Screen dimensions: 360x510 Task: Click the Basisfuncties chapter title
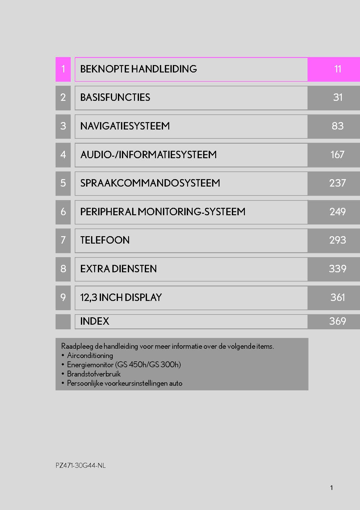(115, 98)
